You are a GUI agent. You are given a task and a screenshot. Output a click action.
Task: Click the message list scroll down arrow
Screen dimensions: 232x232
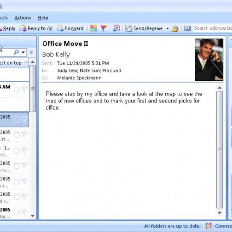[32, 216]
